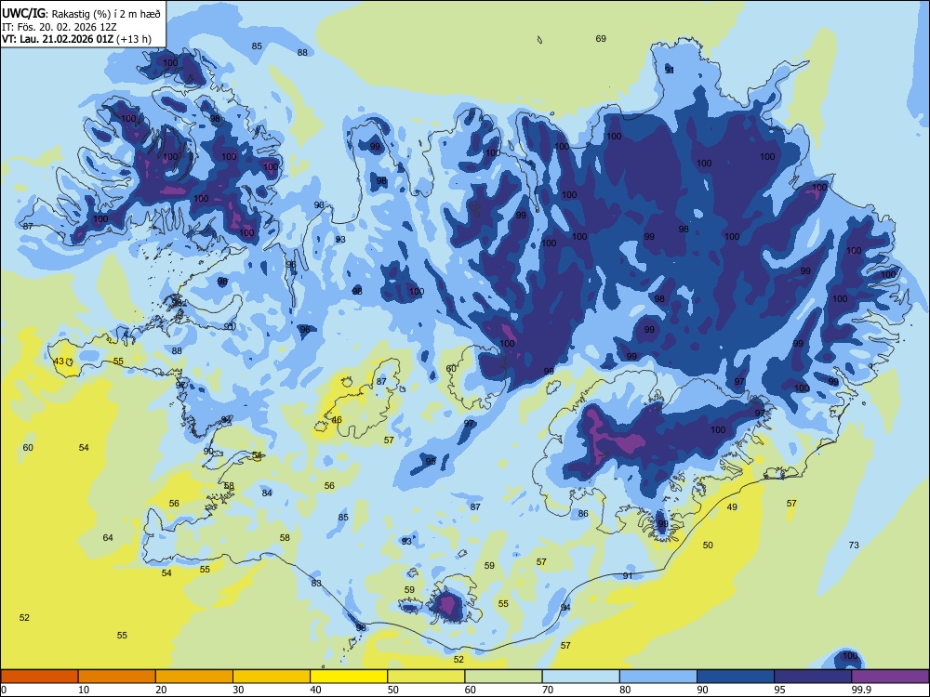Select the map value '43' on Snæfellsnes tip
Image resolution: width=930 pixels, height=697 pixels.
coord(58,361)
